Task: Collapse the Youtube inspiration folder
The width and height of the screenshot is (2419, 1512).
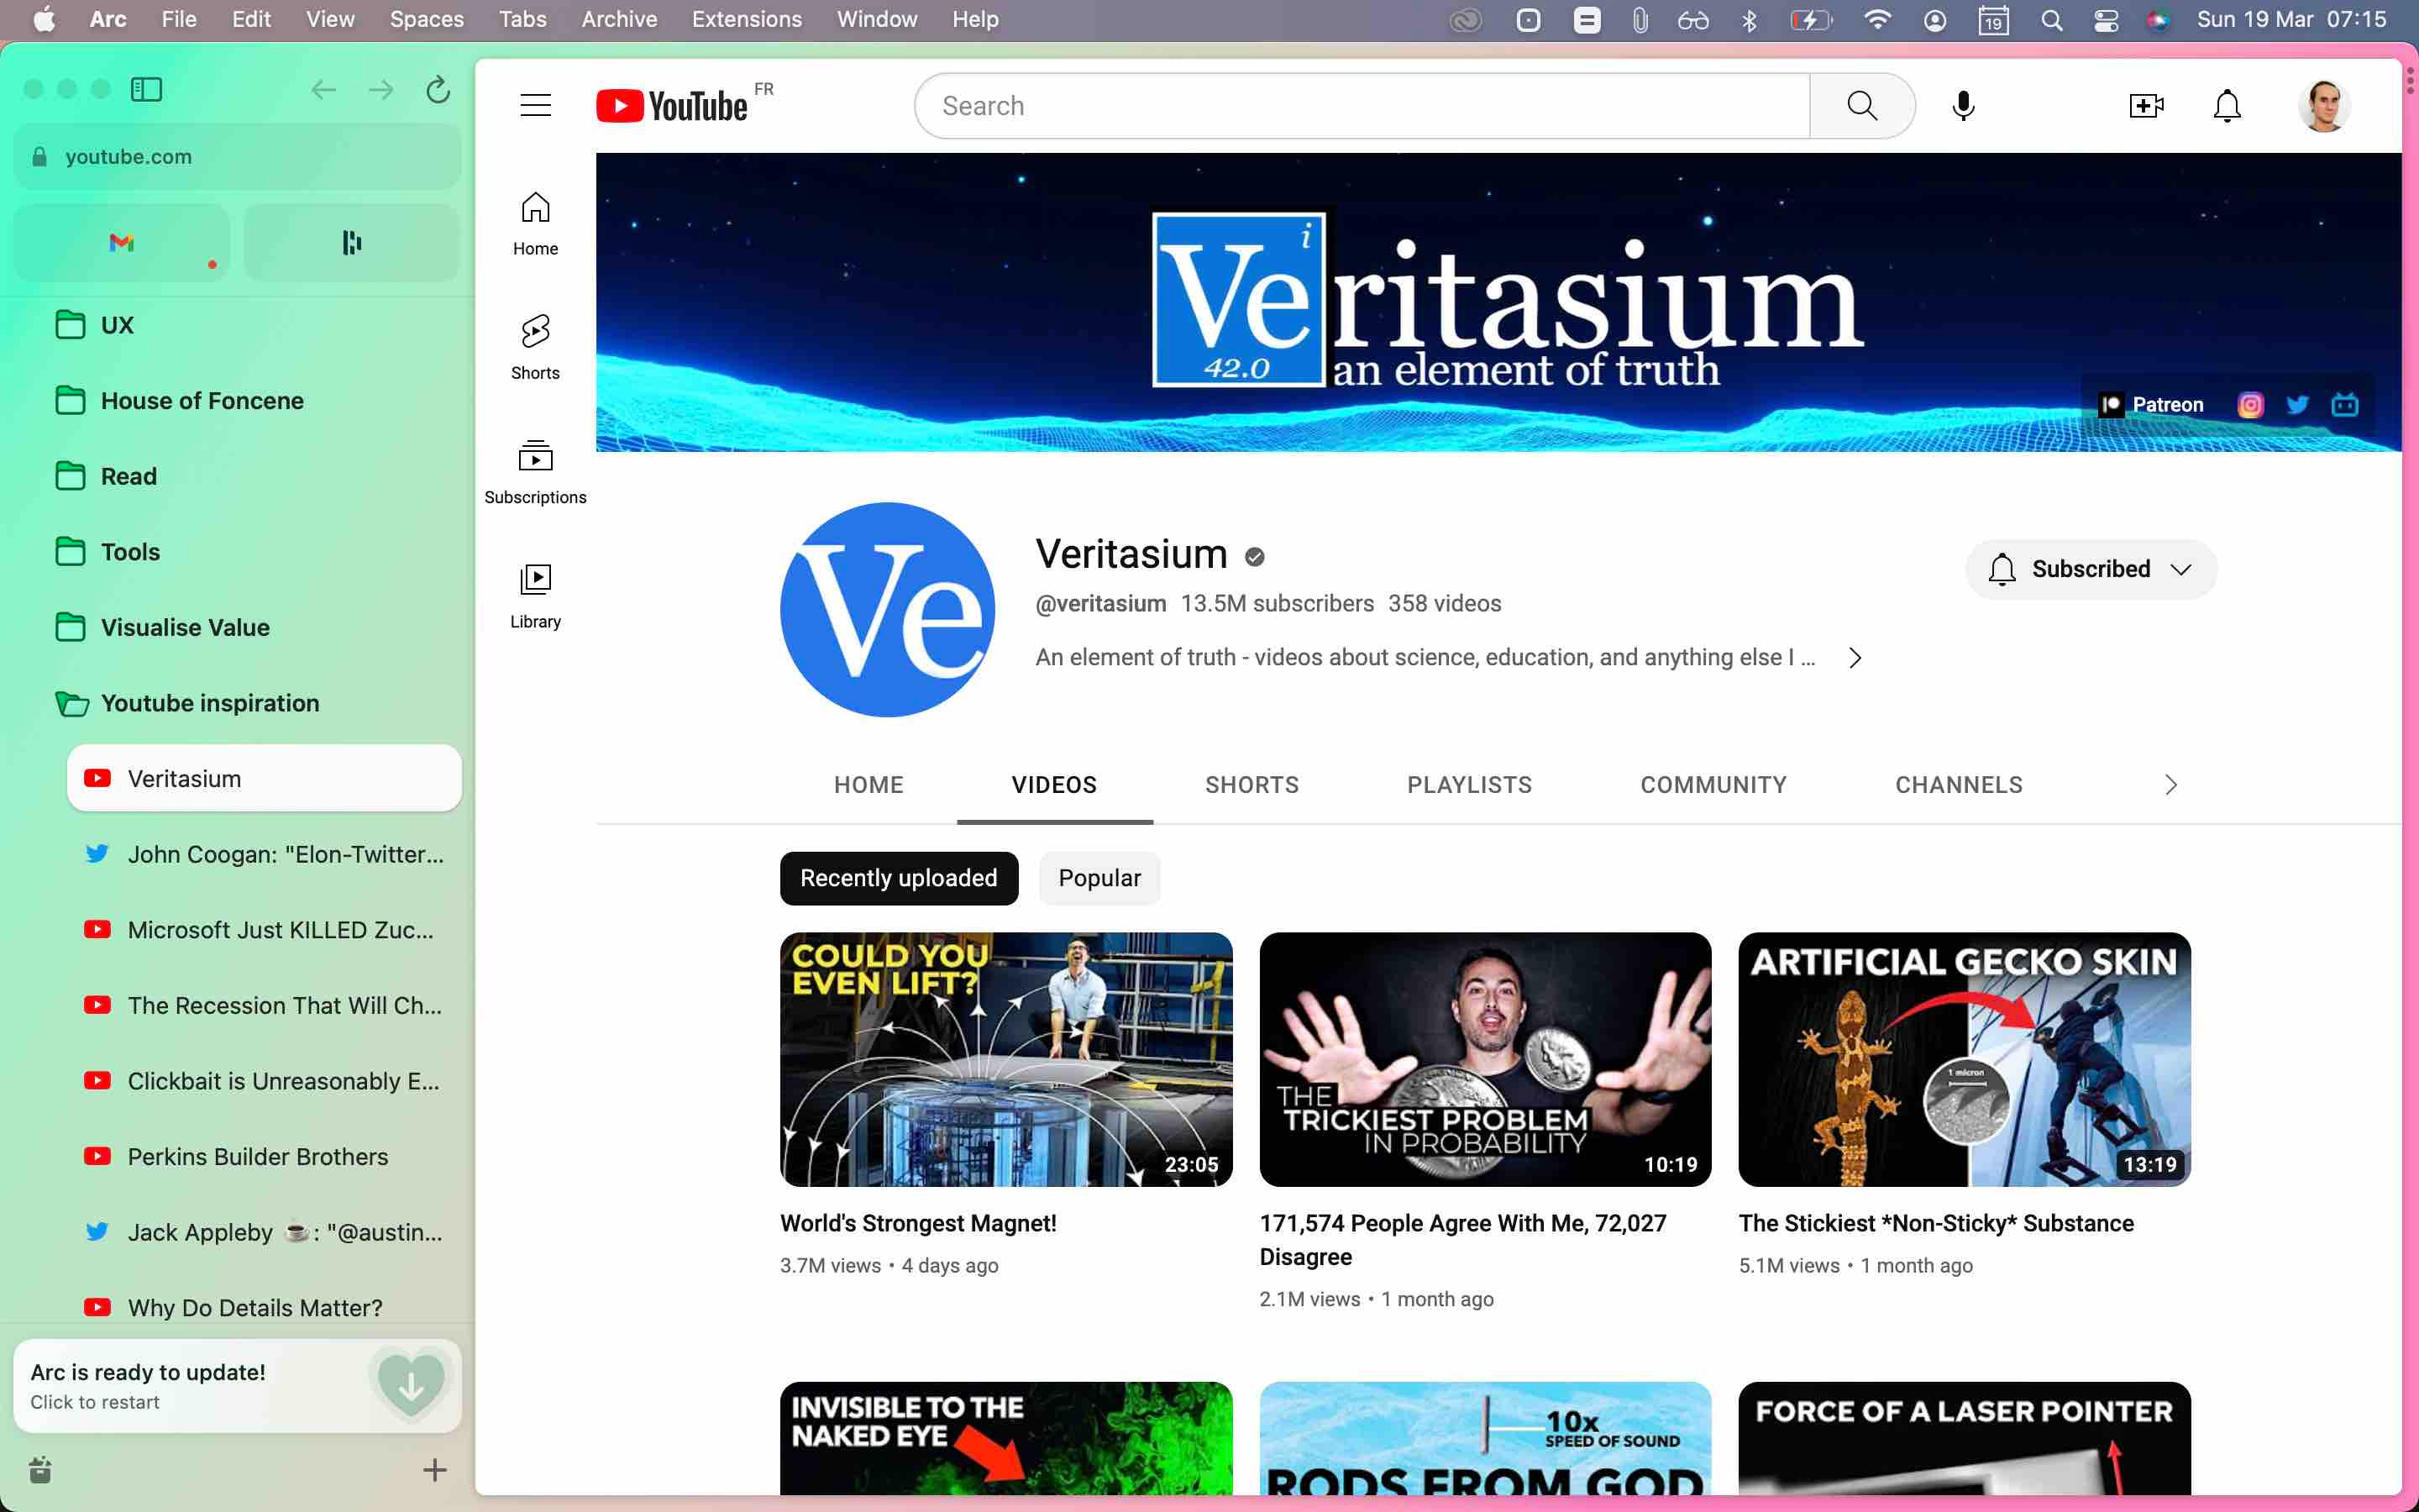Action: 71,703
